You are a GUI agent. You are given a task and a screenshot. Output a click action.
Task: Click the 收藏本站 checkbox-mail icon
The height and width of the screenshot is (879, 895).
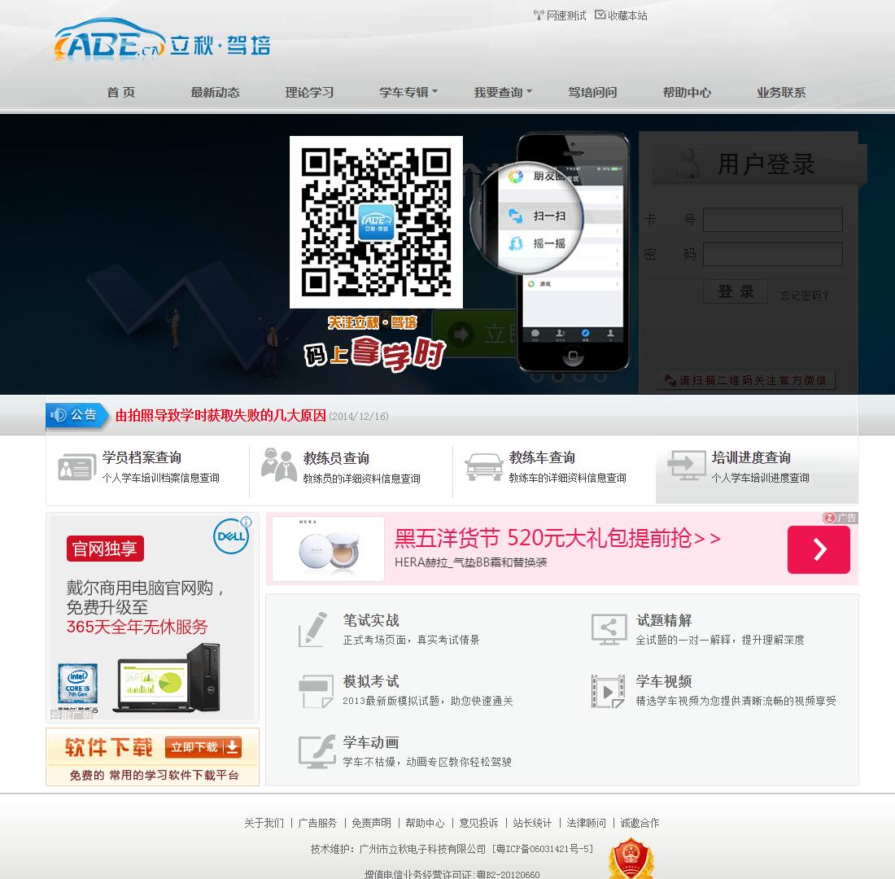tap(600, 15)
